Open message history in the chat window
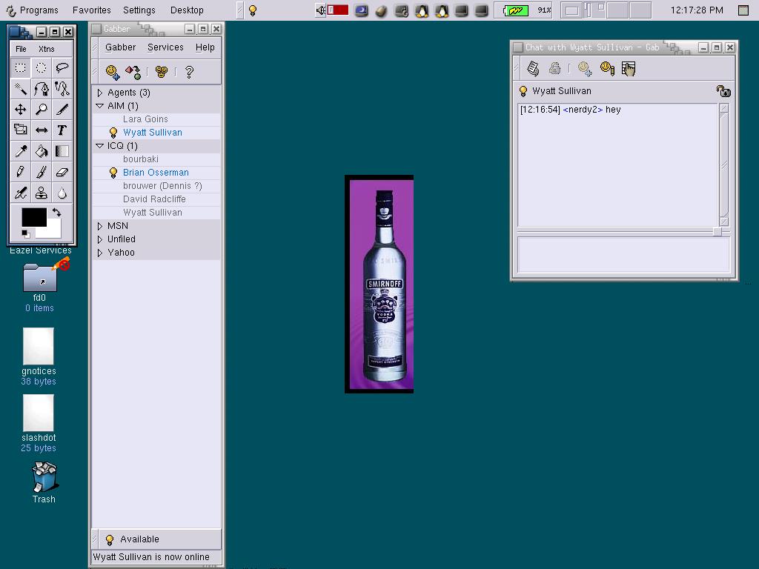The height and width of the screenshot is (569, 759). [533, 69]
